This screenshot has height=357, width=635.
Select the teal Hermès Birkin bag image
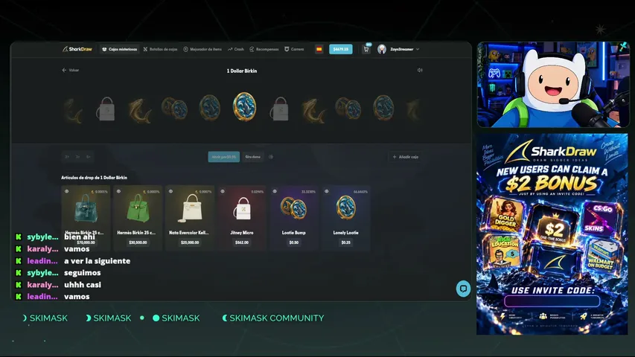86,208
